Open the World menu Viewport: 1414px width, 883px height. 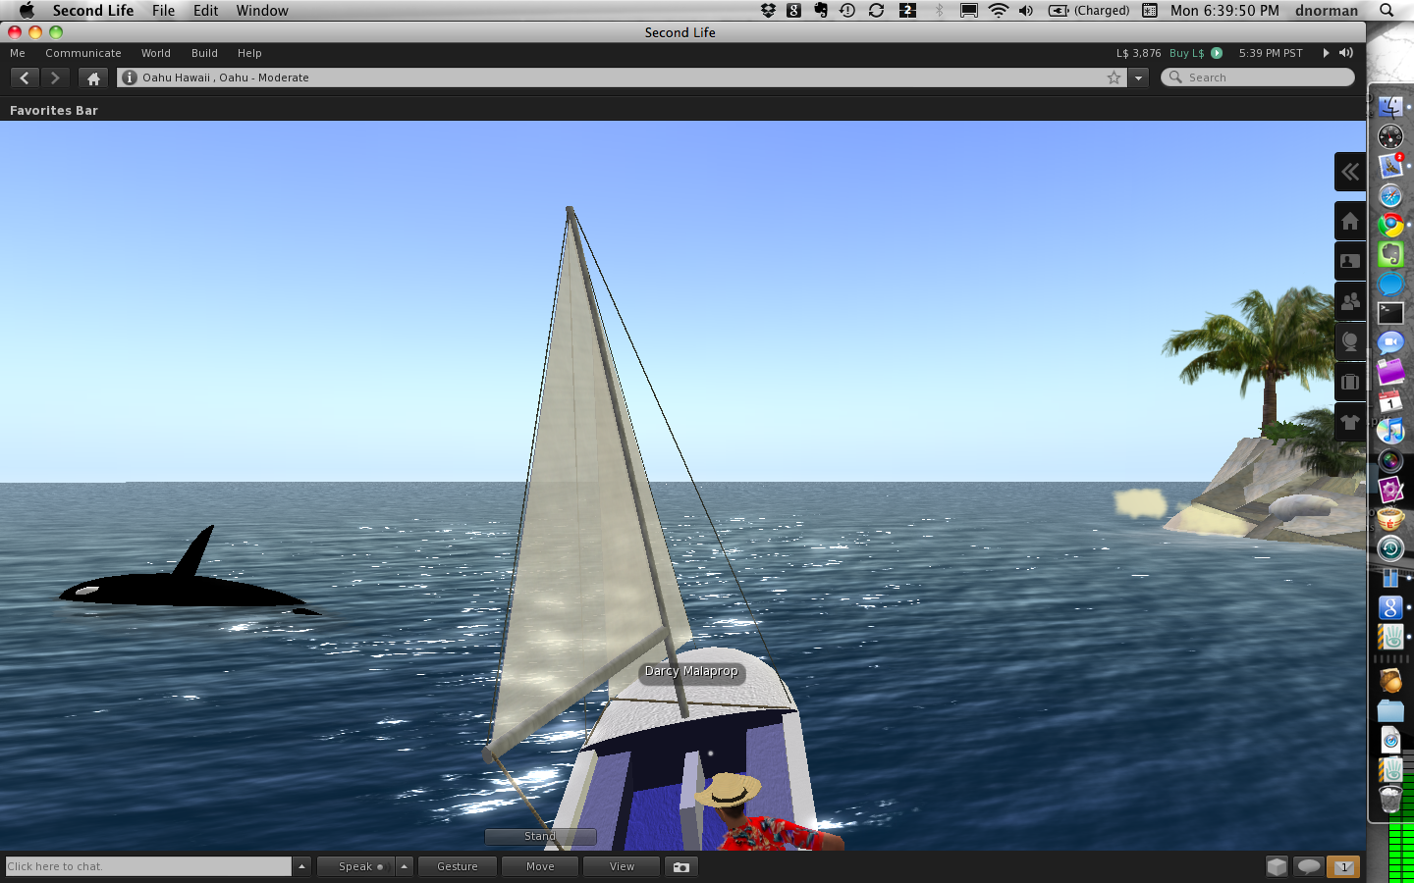(x=155, y=53)
